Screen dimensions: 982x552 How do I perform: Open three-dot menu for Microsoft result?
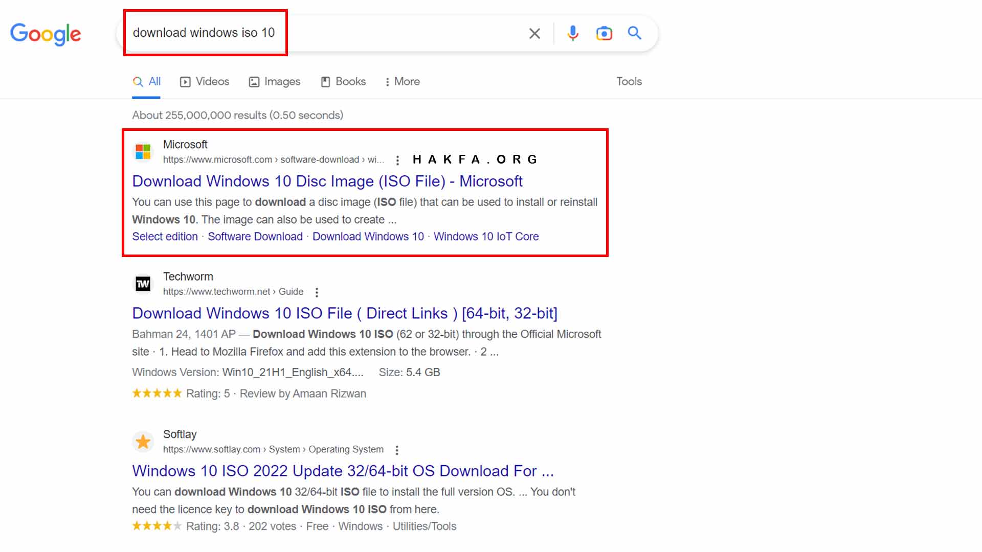397,160
